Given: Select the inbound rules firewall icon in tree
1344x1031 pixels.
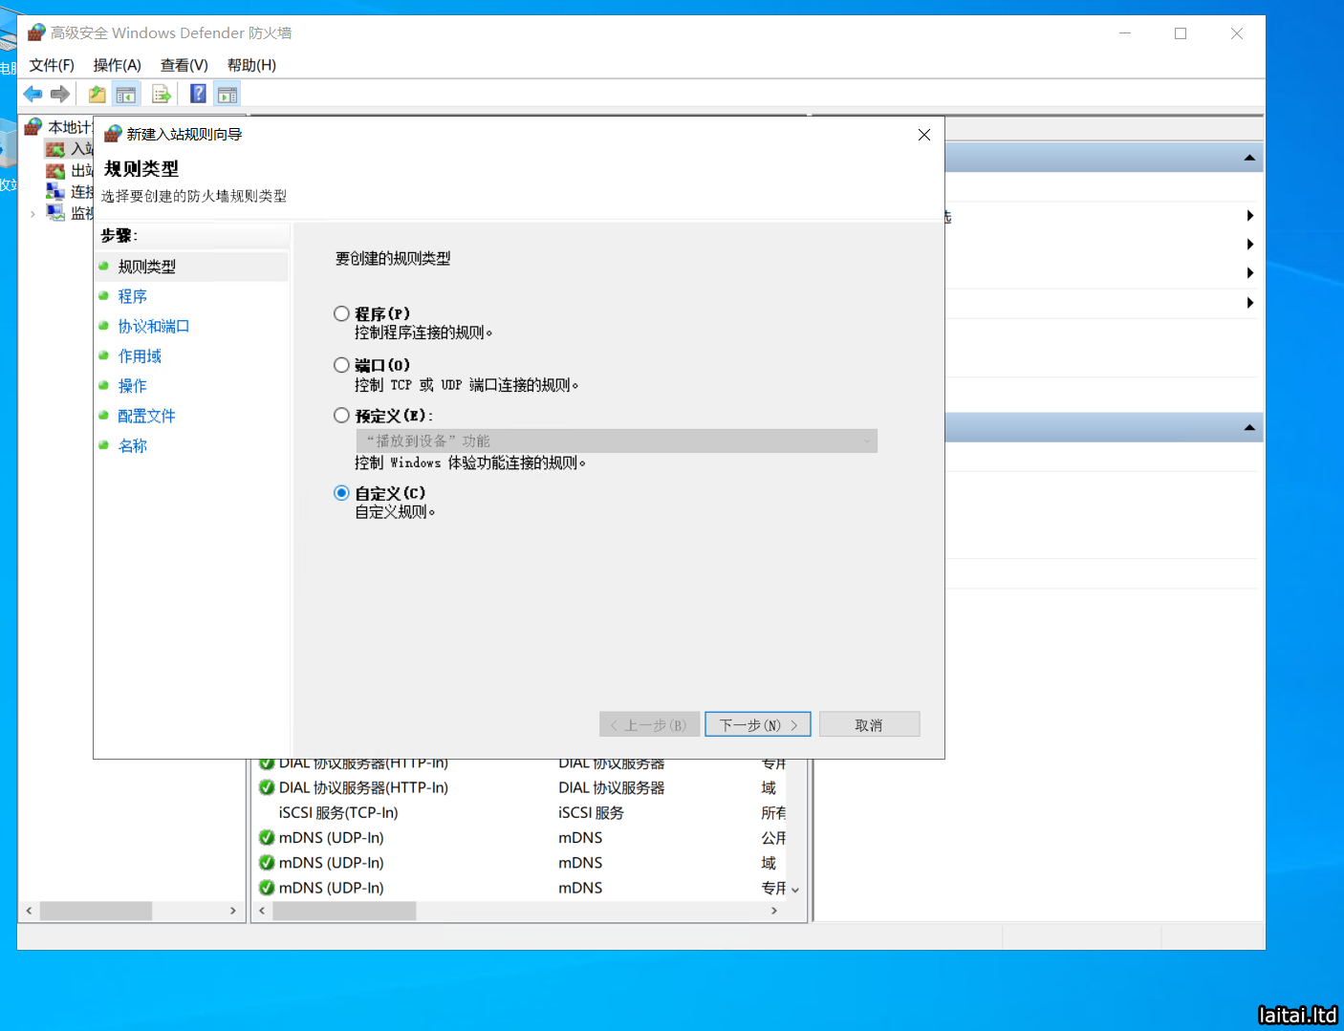Looking at the screenshot, I should [x=55, y=149].
